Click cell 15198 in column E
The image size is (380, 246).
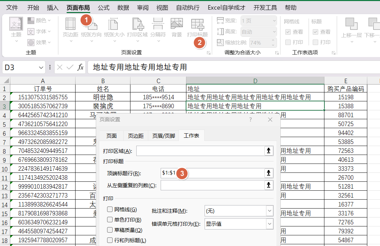(x=346, y=97)
